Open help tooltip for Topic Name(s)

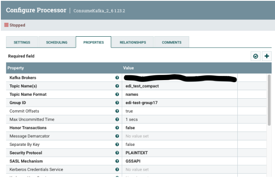click(117, 86)
